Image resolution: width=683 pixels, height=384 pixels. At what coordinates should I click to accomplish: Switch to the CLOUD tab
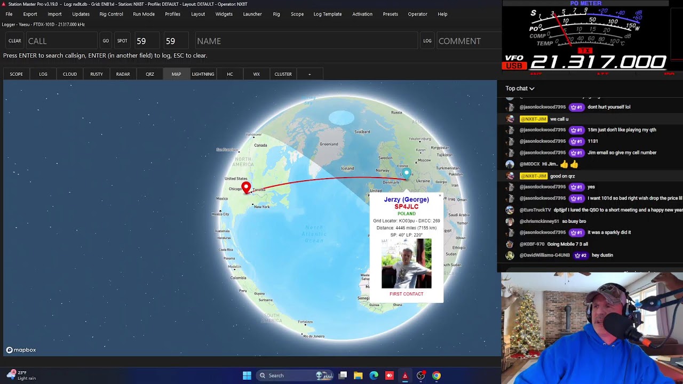pyautogui.click(x=70, y=74)
